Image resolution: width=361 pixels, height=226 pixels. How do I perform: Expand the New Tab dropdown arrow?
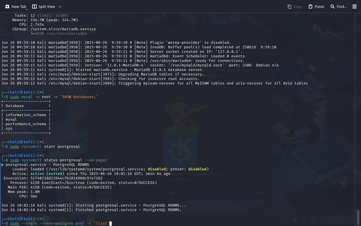pyautogui.click(x=27, y=9)
